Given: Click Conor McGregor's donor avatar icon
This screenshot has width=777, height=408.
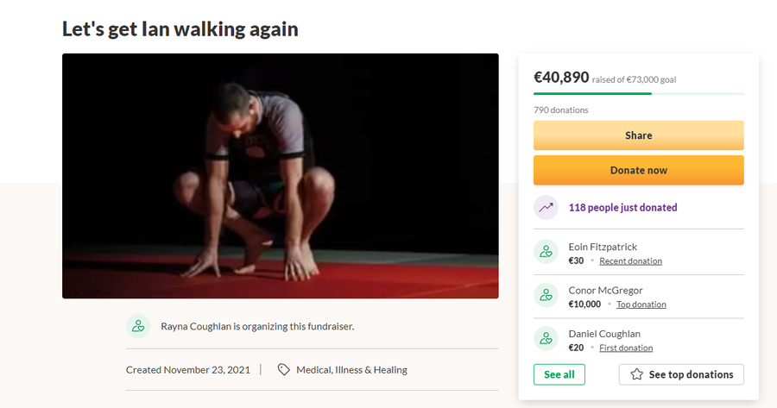Looking at the screenshot, I should click(546, 295).
